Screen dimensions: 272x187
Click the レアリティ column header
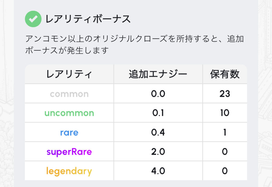point(69,74)
